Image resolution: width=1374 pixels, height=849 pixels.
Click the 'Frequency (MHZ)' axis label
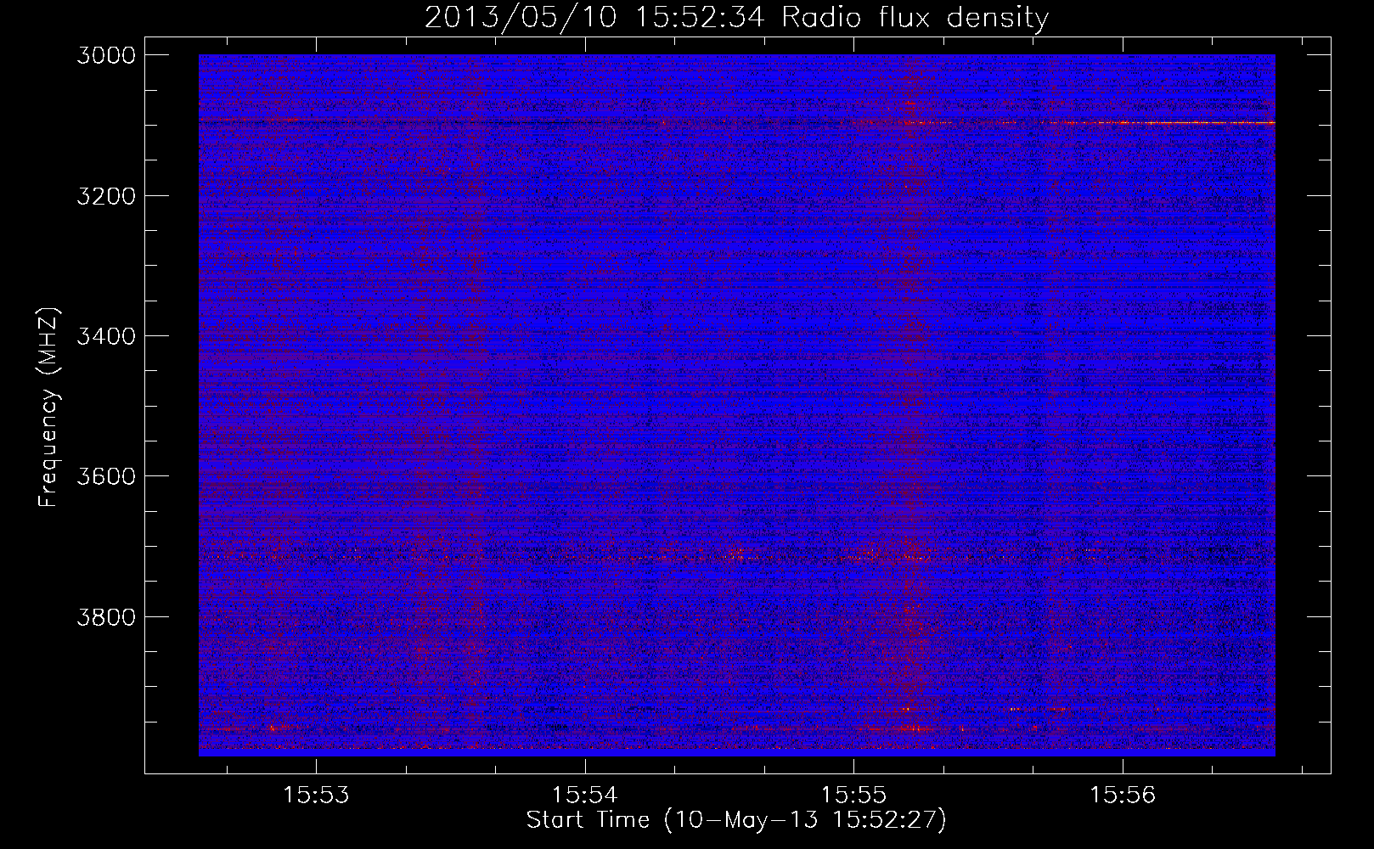click(48, 407)
